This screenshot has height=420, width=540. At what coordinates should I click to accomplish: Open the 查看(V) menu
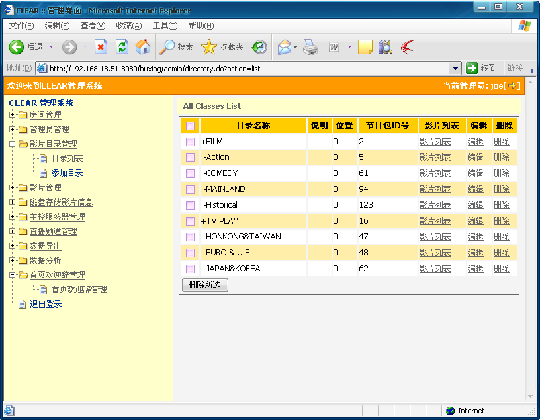pyautogui.click(x=93, y=26)
